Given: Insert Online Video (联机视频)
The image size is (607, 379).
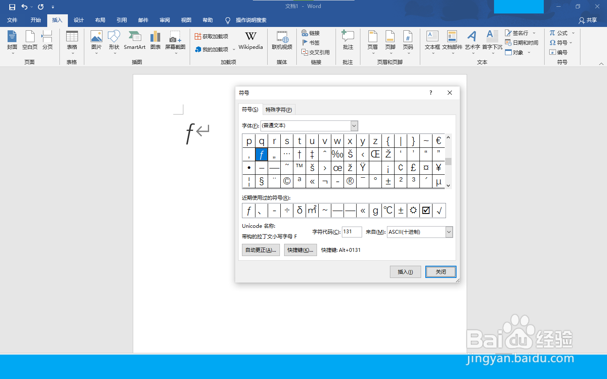Looking at the screenshot, I should pos(282,41).
